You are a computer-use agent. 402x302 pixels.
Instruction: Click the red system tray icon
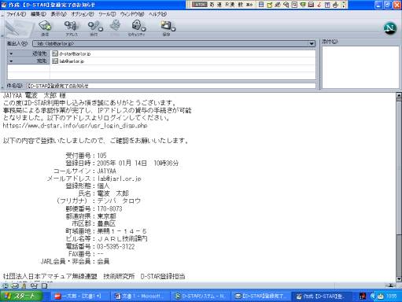coord(363,296)
